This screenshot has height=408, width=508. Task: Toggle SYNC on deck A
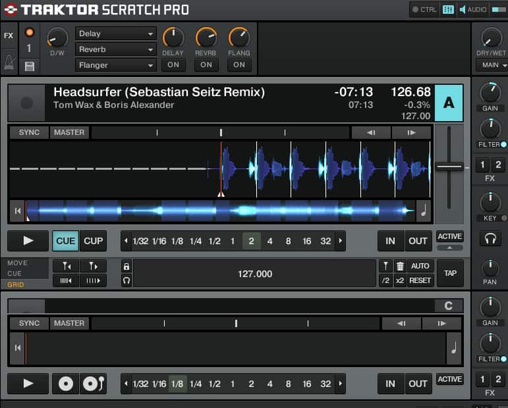(x=29, y=132)
